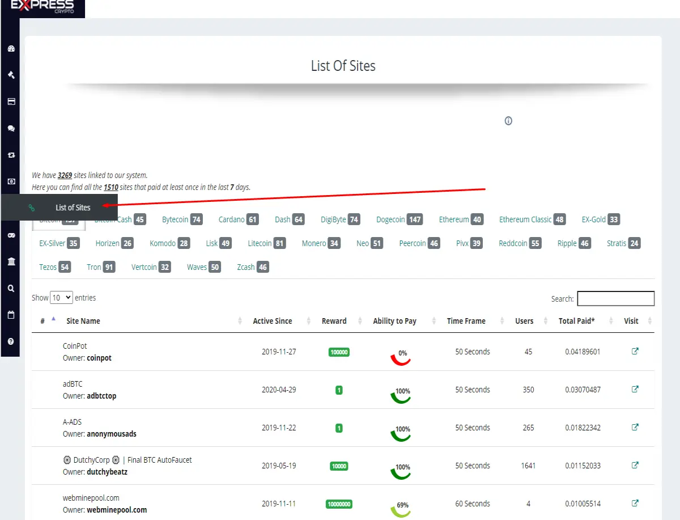Click the 10000000 reward badge for webminepool.com

click(339, 504)
